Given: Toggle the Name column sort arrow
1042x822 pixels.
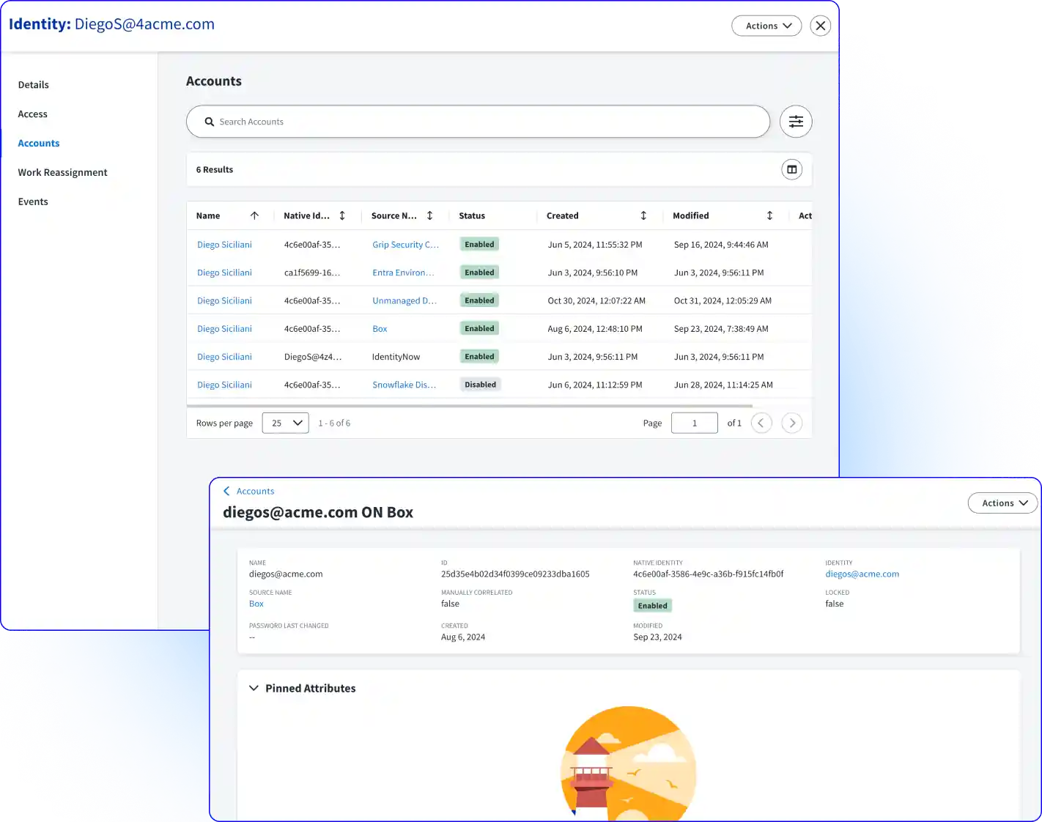Looking at the screenshot, I should click(255, 215).
